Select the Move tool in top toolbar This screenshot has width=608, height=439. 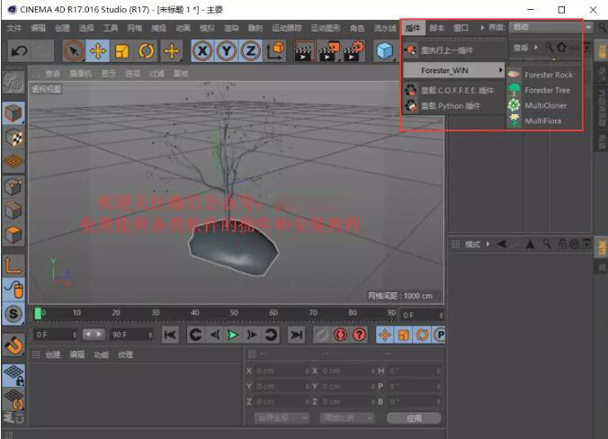[98, 50]
